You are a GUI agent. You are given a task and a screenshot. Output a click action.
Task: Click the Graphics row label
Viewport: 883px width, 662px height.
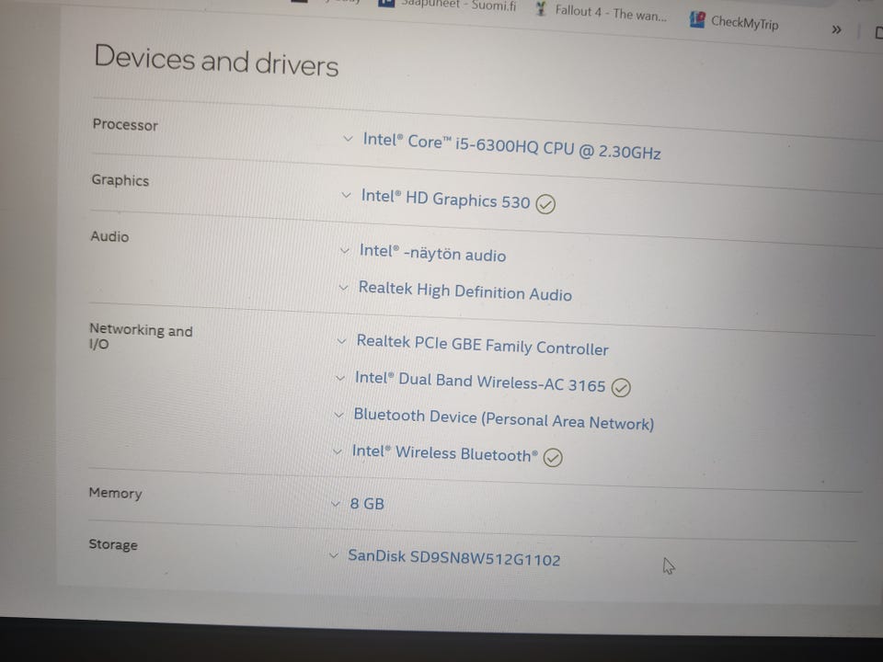pyautogui.click(x=120, y=180)
